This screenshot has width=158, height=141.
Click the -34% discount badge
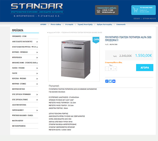[96, 40]
